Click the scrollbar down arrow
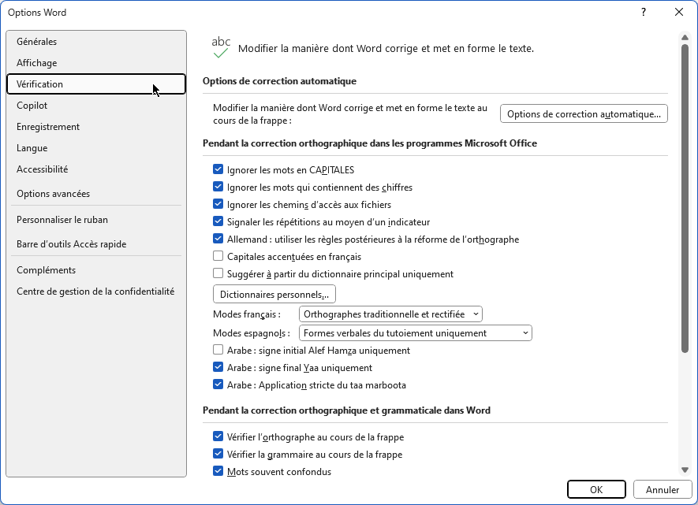Image resolution: width=698 pixels, height=505 pixels. tap(685, 470)
